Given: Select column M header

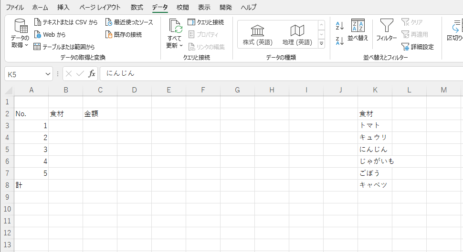Looking at the screenshot, I should [x=443, y=90].
